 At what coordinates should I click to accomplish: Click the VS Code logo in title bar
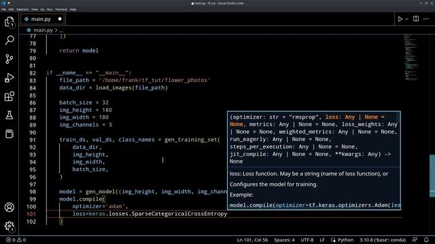3,3
